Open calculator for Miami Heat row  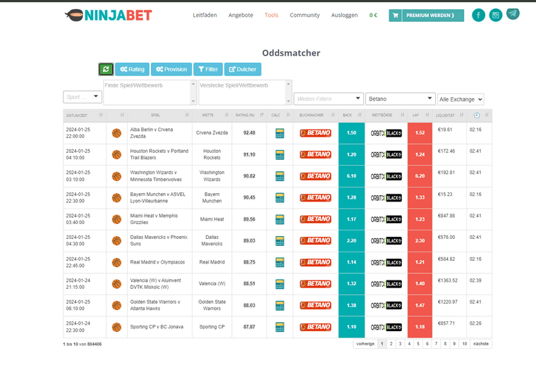pos(279,219)
